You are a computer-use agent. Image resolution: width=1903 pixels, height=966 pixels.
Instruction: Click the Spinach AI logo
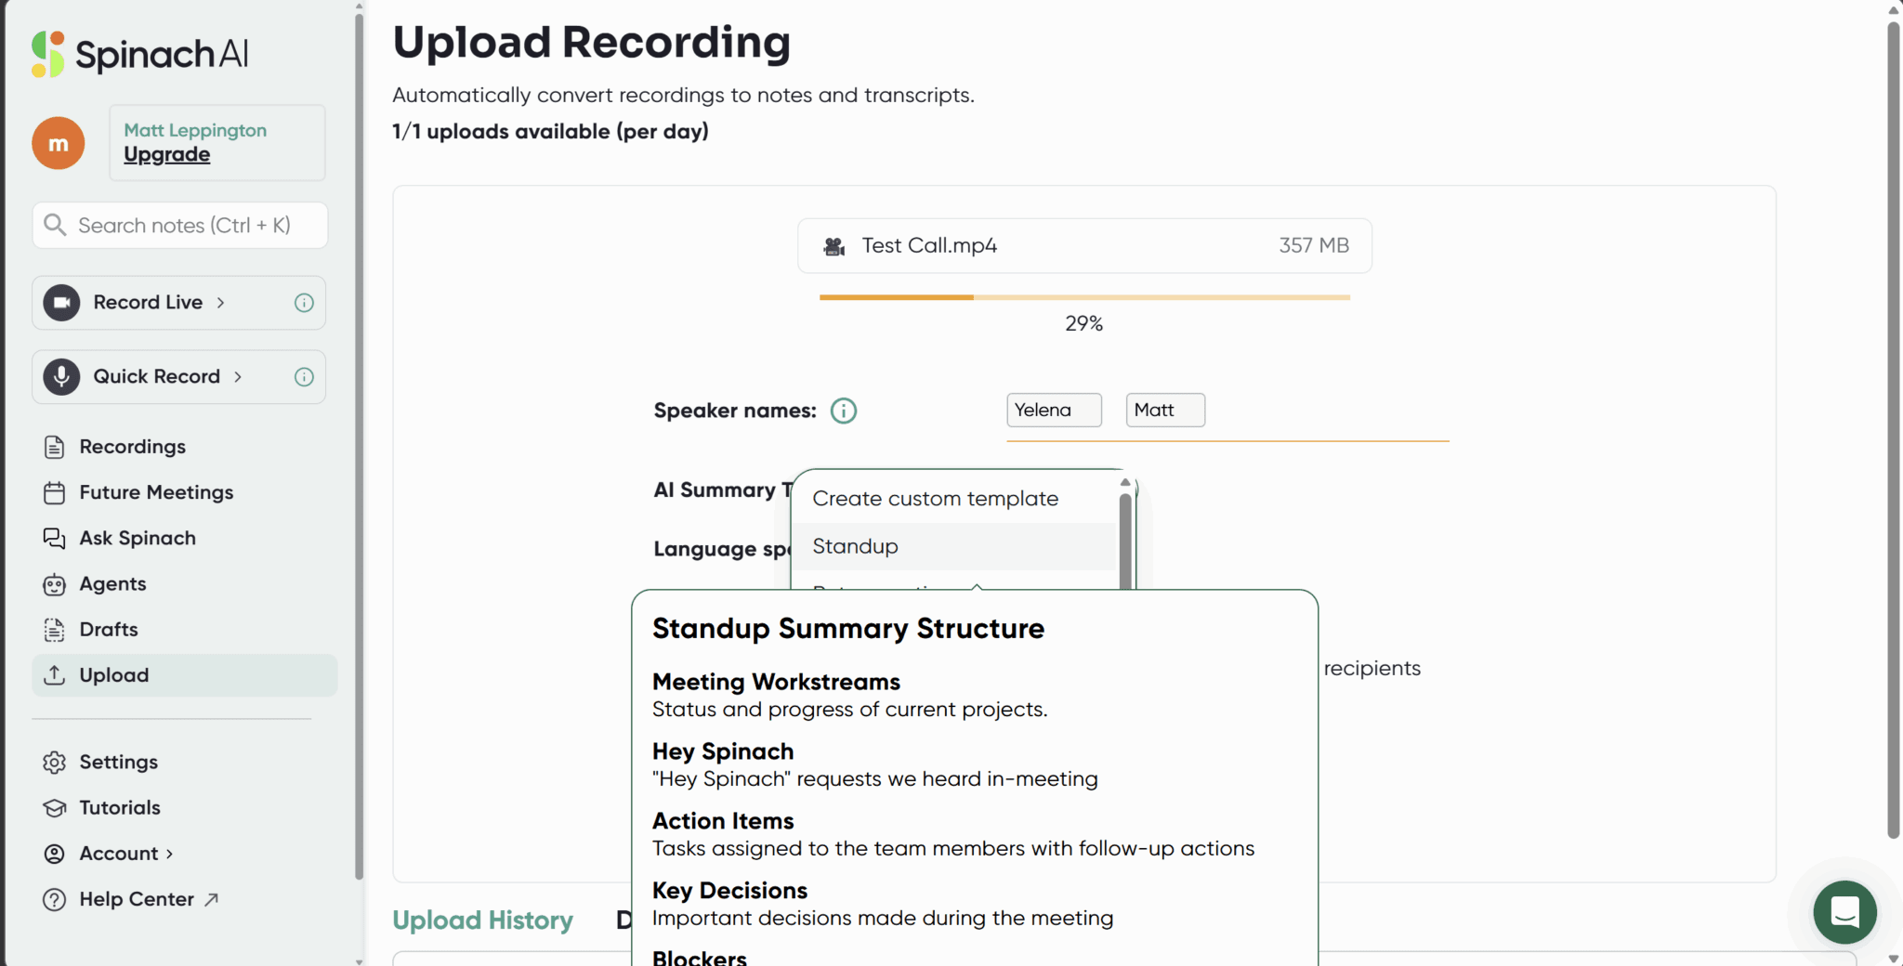point(139,54)
